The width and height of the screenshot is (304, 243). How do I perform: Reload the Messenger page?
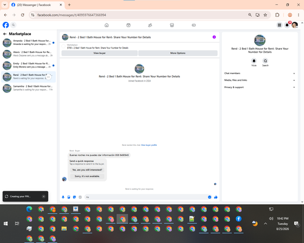22,15
